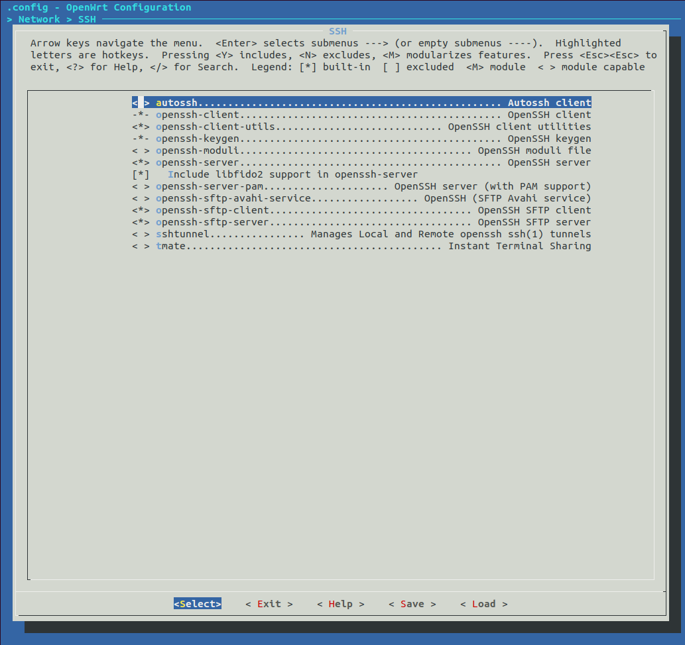
Task: Click the 'OpenSSH client utilities' description
Action: click(x=519, y=127)
